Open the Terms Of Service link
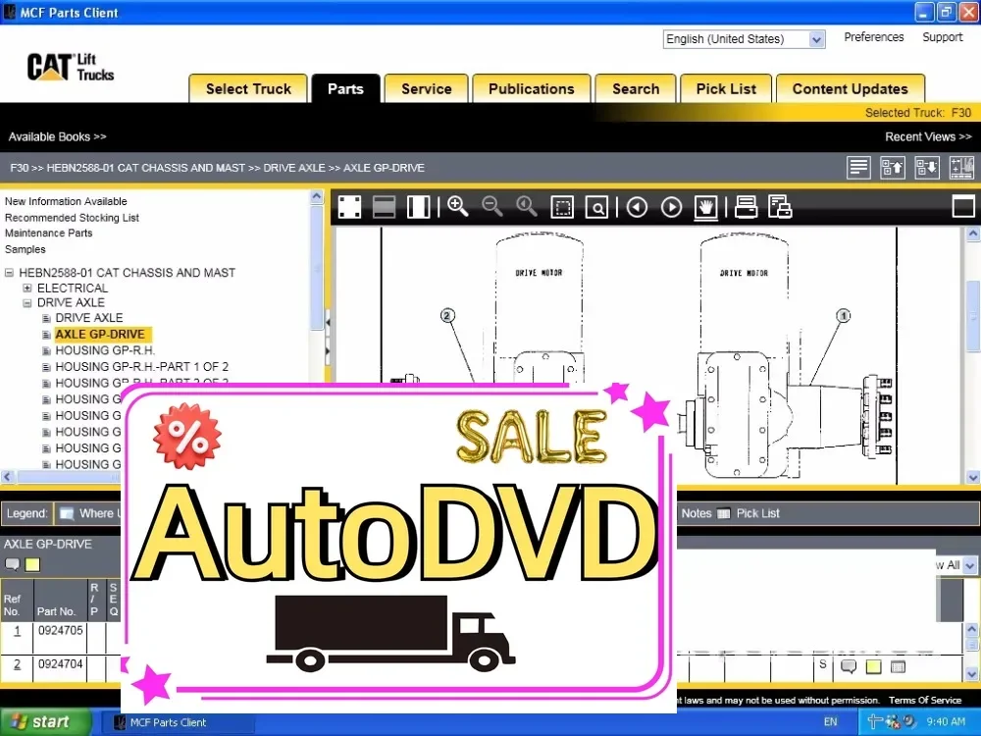This screenshot has width=981, height=736. (927, 700)
